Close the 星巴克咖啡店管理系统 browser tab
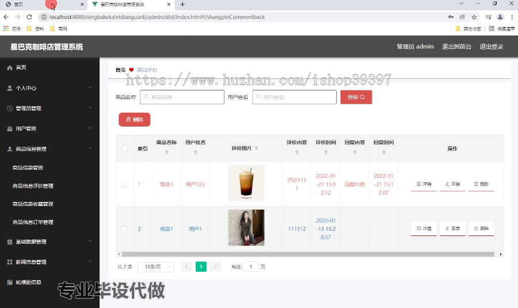 click(169, 4)
